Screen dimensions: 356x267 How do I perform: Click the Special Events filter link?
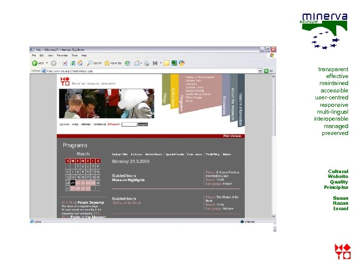pos(175,154)
